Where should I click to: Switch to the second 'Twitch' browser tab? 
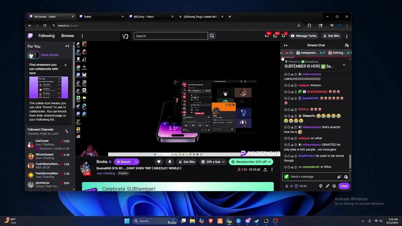point(101,17)
